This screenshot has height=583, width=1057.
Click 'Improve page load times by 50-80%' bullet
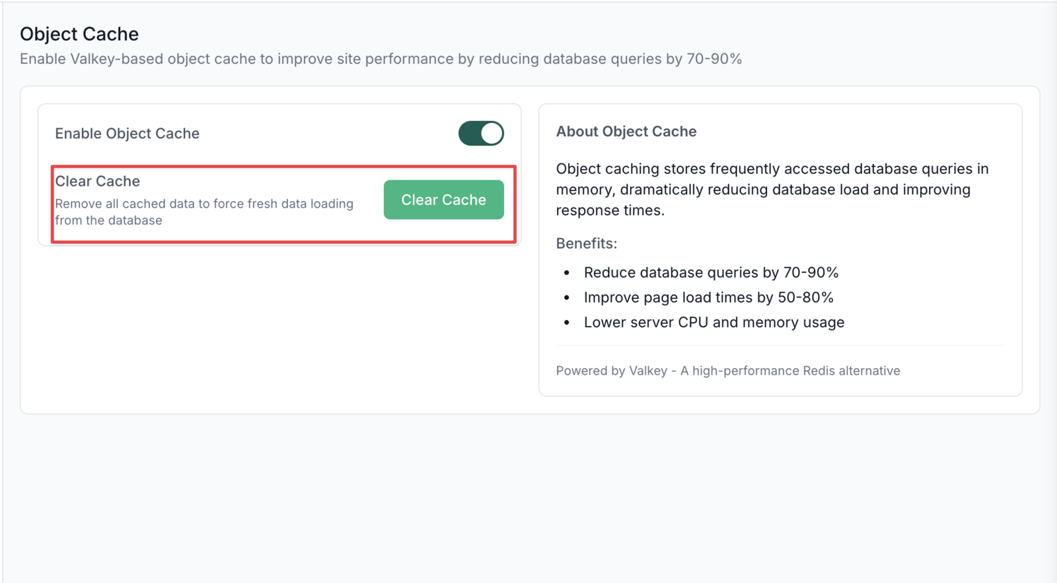click(x=708, y=297)
